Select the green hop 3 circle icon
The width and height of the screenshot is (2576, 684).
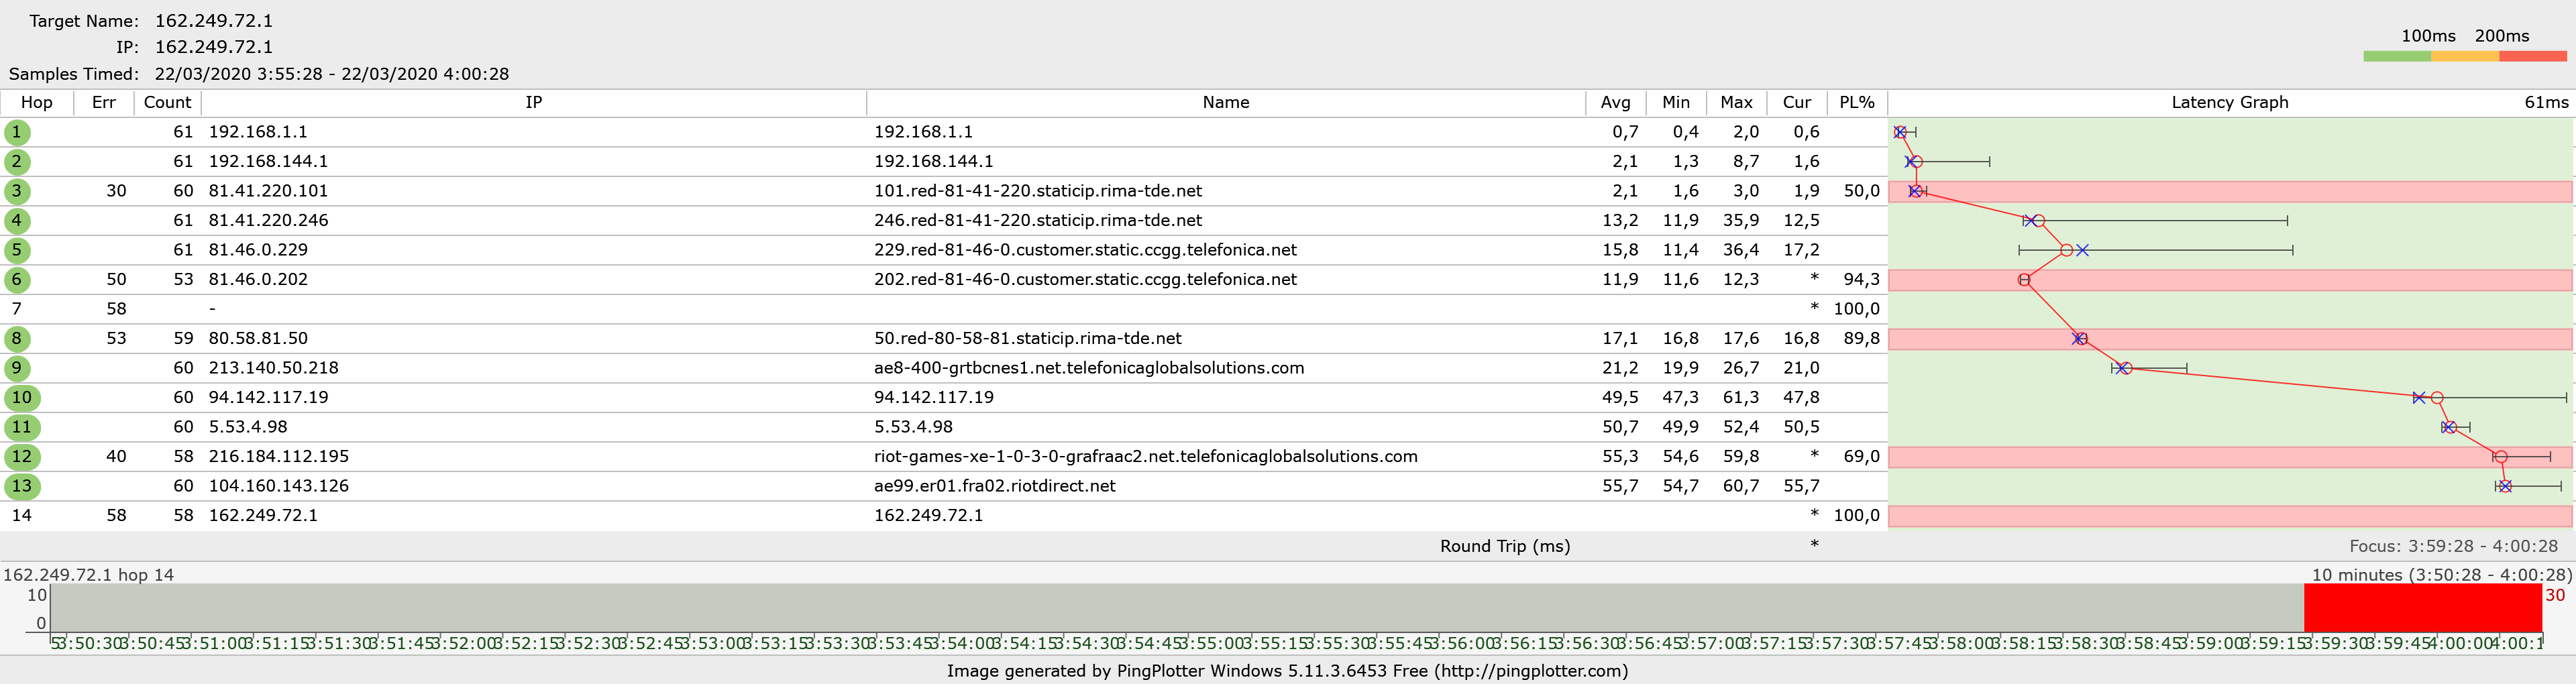point(17,191)
